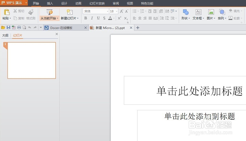Image resolution: width=246 pixels, height=141 pixels.
Task: Save the document with floppy icon
Action: [x=8, y=27]
